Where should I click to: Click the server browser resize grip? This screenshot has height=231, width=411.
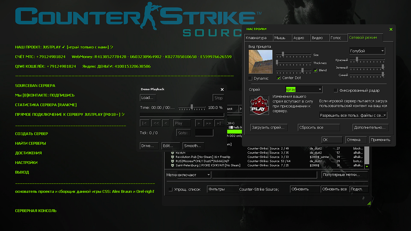pyautogui.click(x=369, y=203)
